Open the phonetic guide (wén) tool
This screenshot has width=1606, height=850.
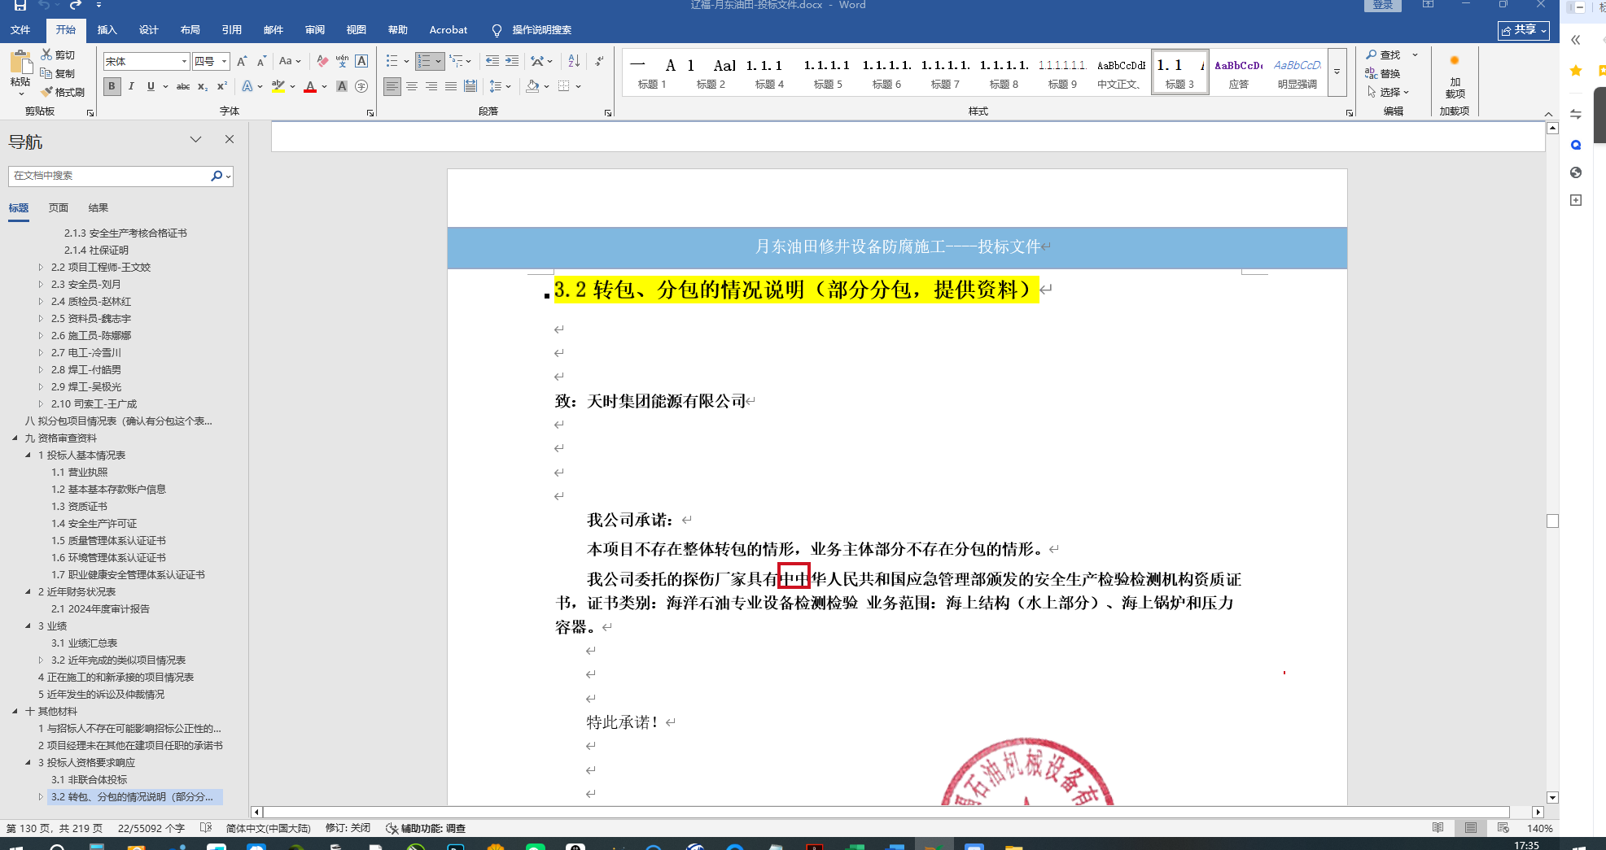coord(342,61)
